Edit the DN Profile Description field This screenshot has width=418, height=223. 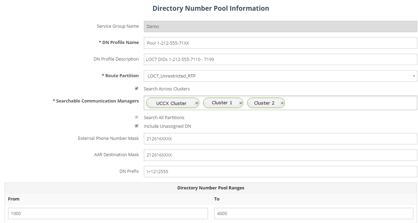[280, 59]
